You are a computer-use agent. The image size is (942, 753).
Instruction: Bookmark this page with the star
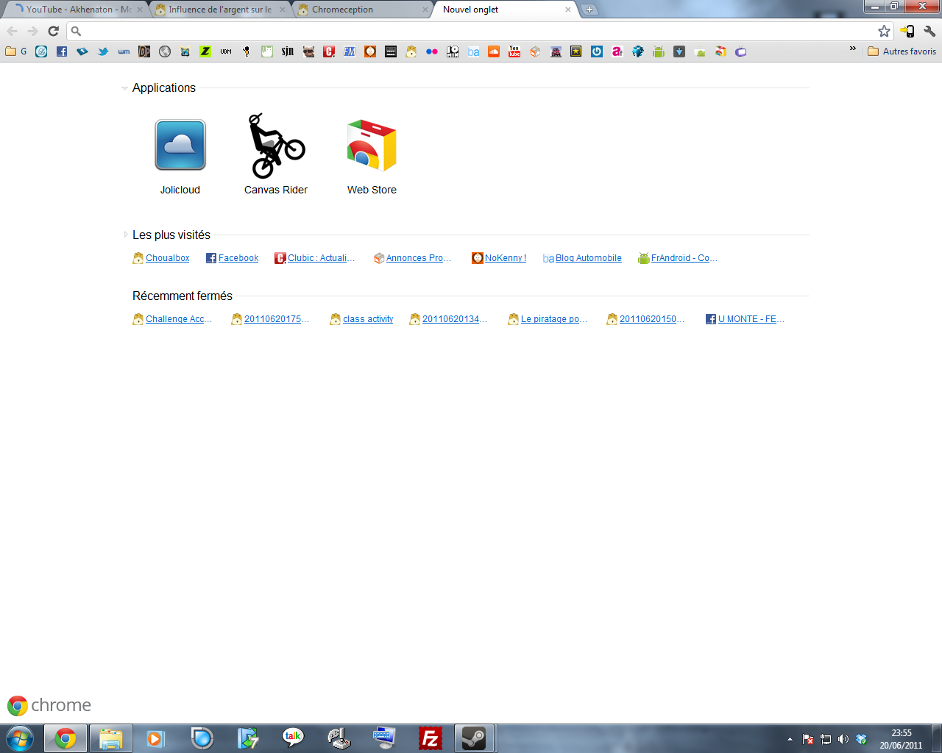click(x=884, y=31)
